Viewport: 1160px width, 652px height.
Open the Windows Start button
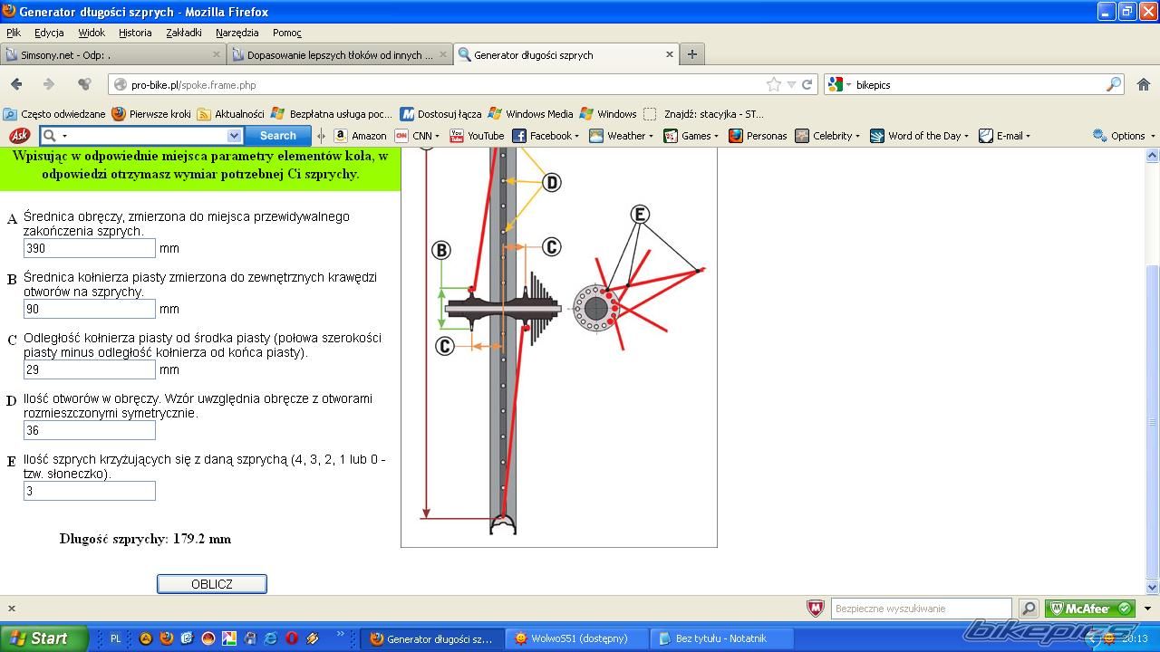tap(43, 638)
